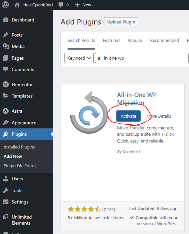The image size is (189, 234).
Task: Click the home icon next to IdeasQuantified
Action: pos(17,5)
